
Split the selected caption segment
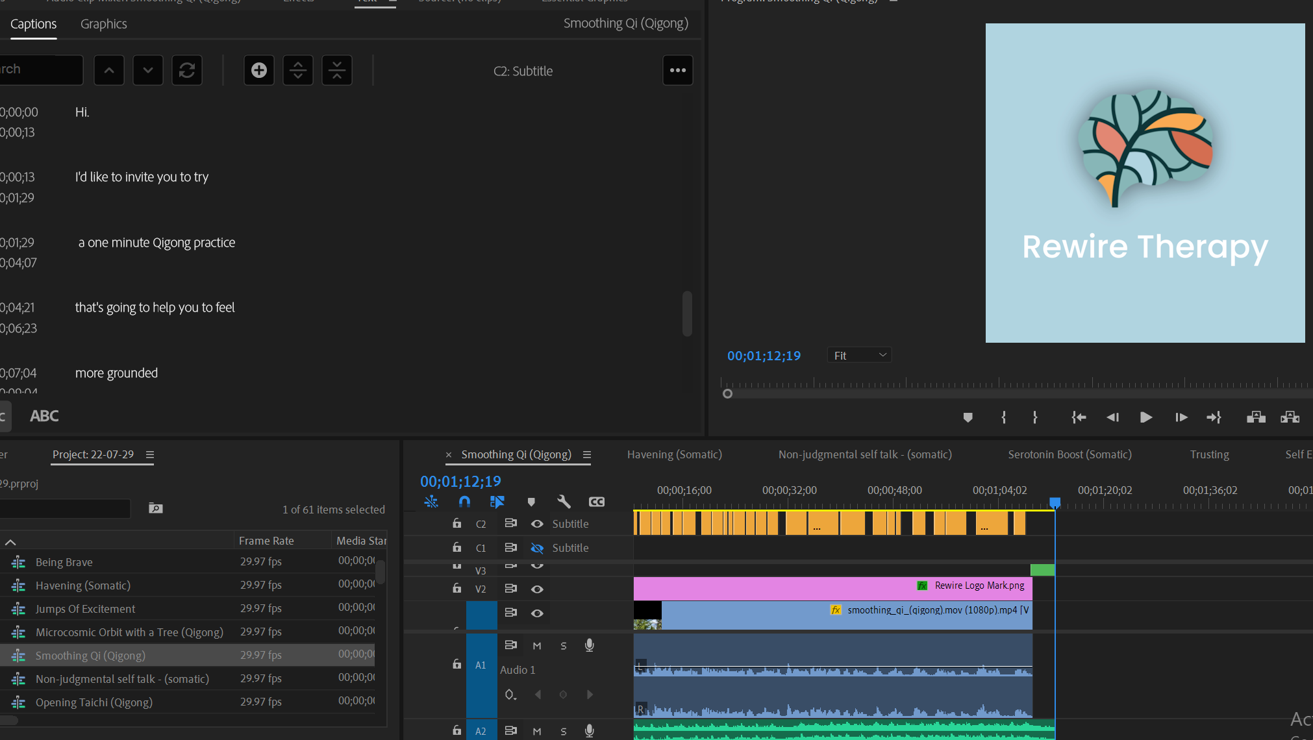click(298, 70)
